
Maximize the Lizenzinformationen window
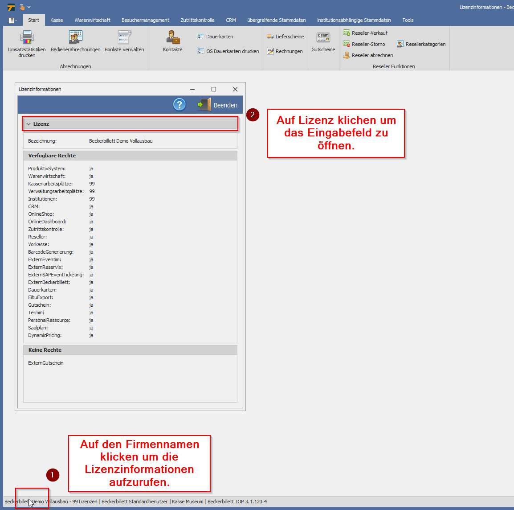pyautogui.click(x=214, y=89)
